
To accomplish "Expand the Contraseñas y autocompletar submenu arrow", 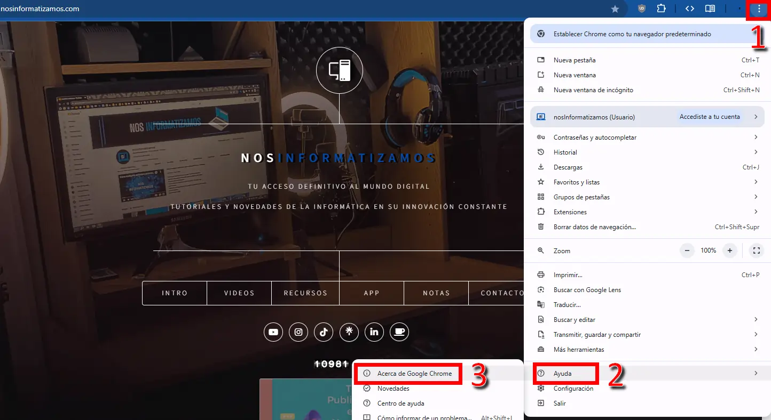I will 756,138.
